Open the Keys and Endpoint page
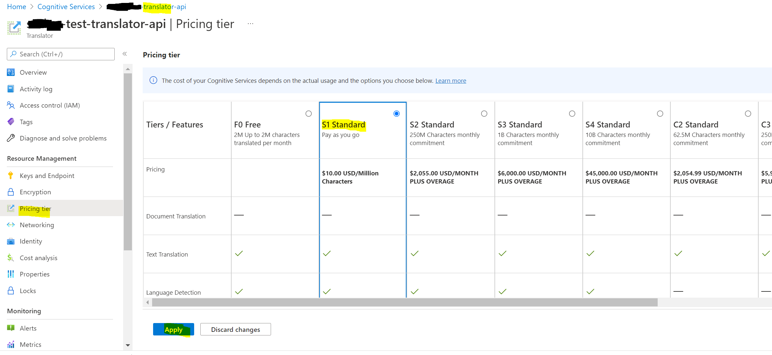This screenshot has width=772, height=355. point(47,175)
